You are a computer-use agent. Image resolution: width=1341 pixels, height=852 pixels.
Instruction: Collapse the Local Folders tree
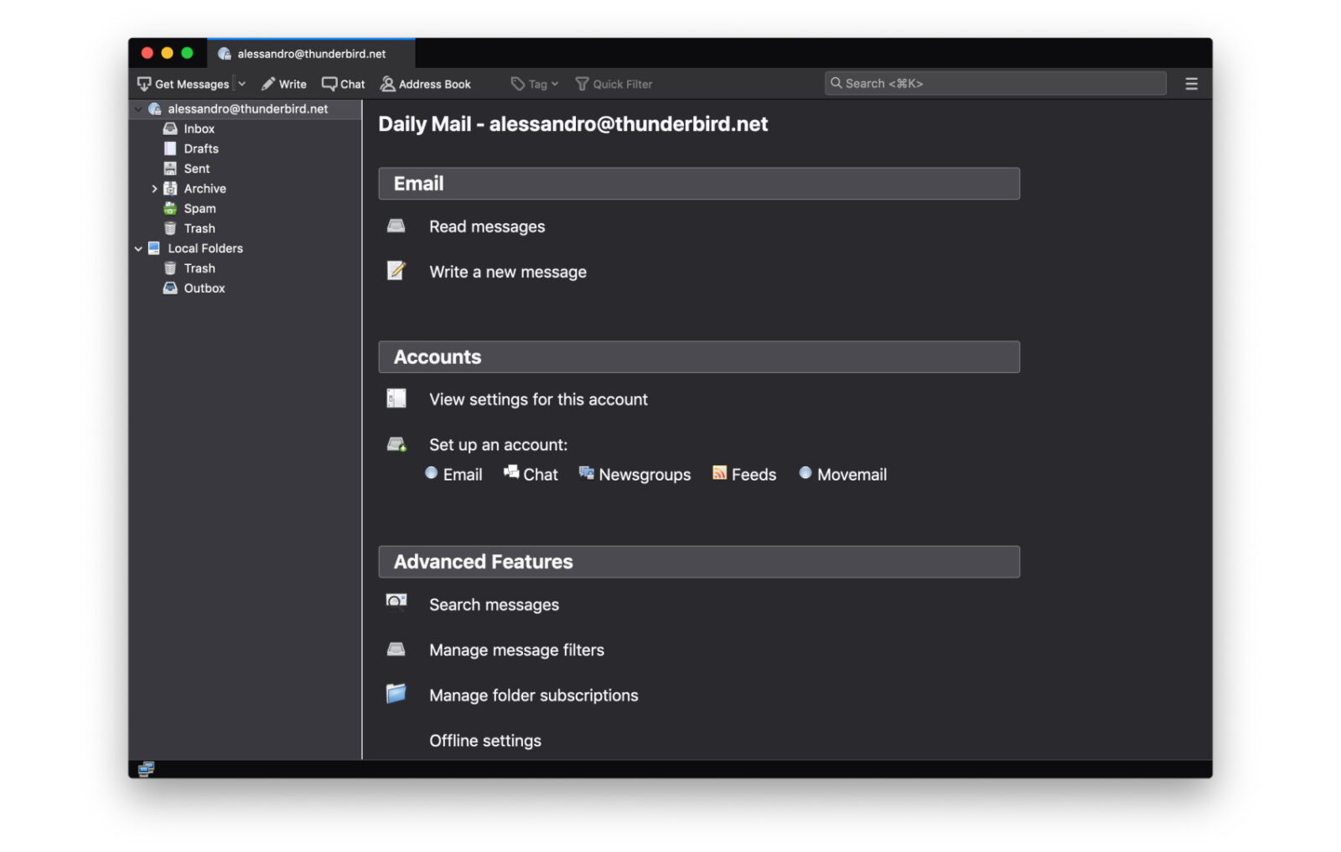coord(138,249)
